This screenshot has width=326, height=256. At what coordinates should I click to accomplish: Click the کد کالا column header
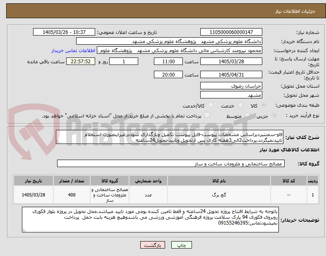[x=289, y=181]
